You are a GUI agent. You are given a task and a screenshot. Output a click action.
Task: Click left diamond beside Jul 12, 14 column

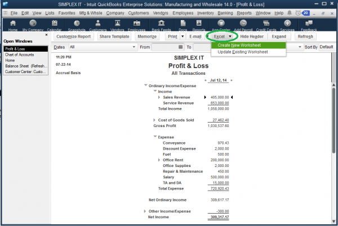pos(205,80)
